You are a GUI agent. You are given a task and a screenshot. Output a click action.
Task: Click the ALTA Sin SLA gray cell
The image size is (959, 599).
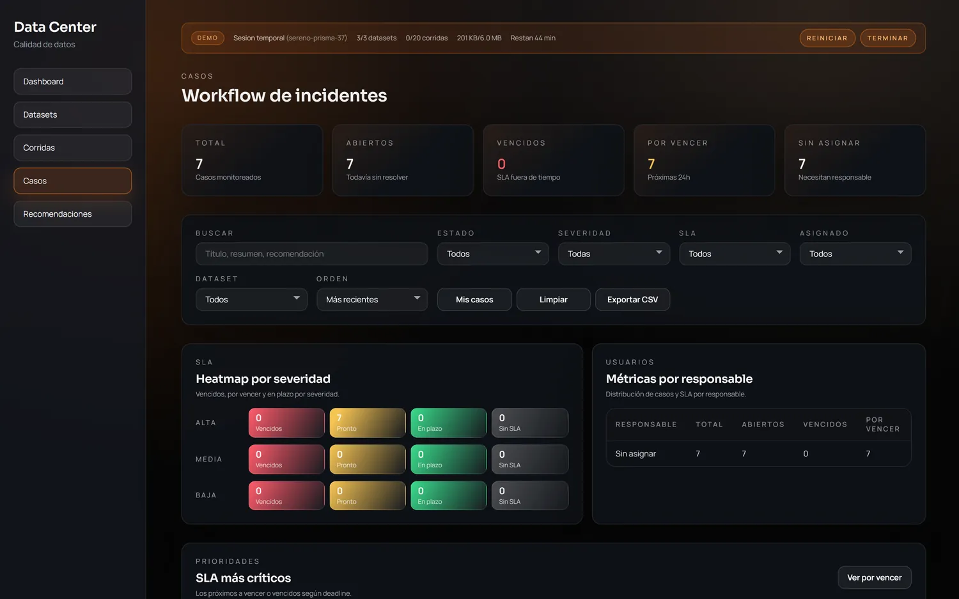click(530, 423)
